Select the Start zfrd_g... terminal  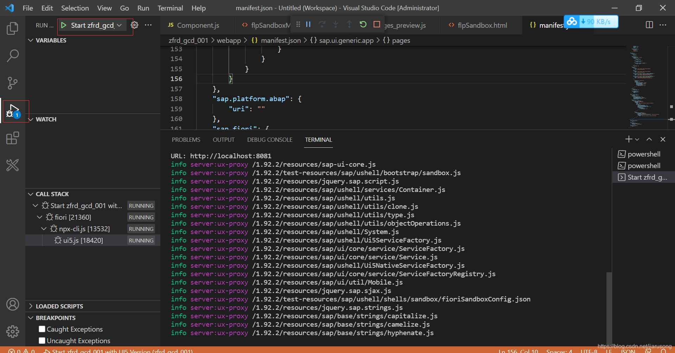pyautogui.click(x=643, y=177)
